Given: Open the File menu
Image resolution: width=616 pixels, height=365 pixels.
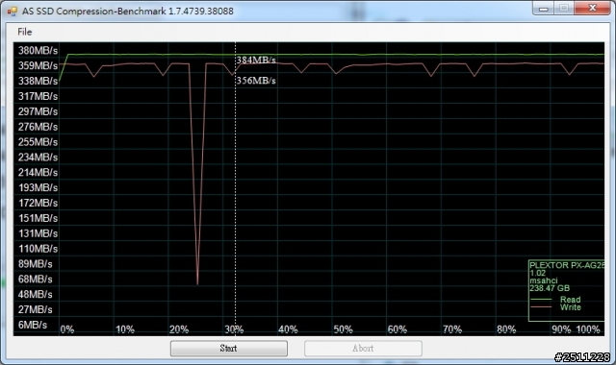Looking at the screenshot, I should click(x=25, y=32).
